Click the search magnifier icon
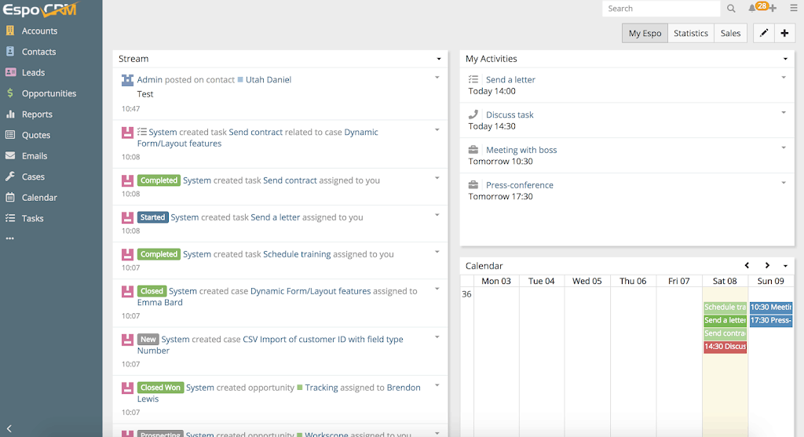 click(731, 9)
